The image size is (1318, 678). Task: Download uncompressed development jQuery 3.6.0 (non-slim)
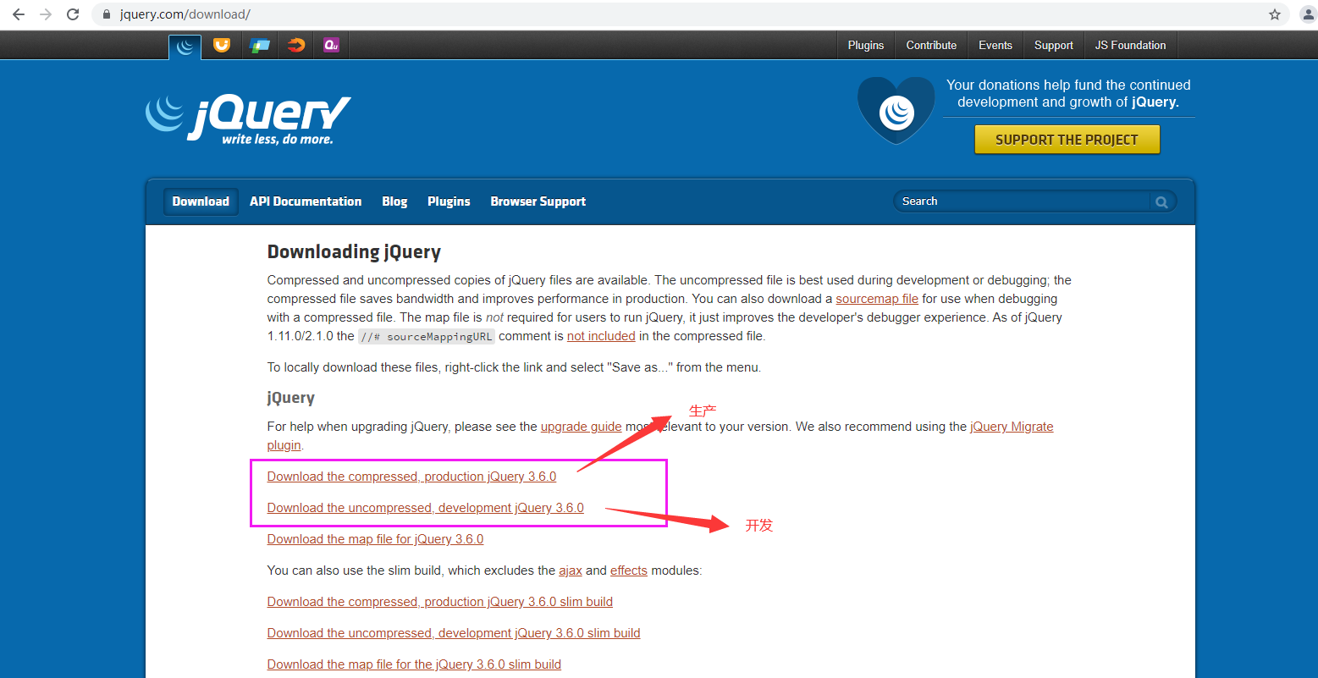pos(426,508)
